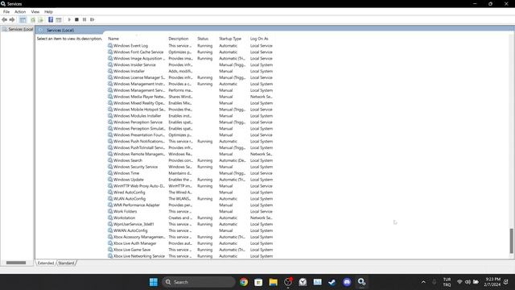Click the Refresh toolbar icon
The width and height of the screenshot is (515, 290).
(x=33, y=19)
